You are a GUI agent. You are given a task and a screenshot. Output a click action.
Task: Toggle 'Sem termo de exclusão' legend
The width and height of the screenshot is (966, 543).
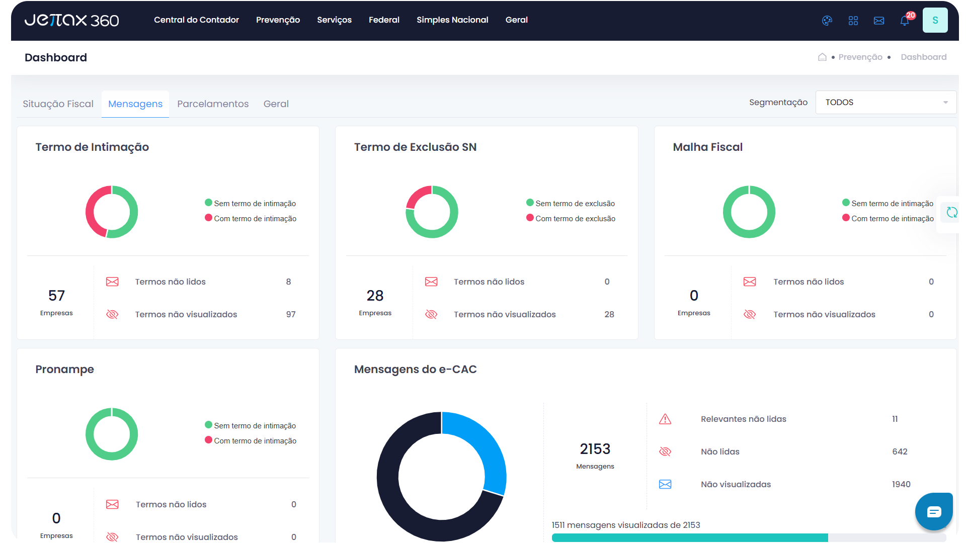[x=571, y=203]
